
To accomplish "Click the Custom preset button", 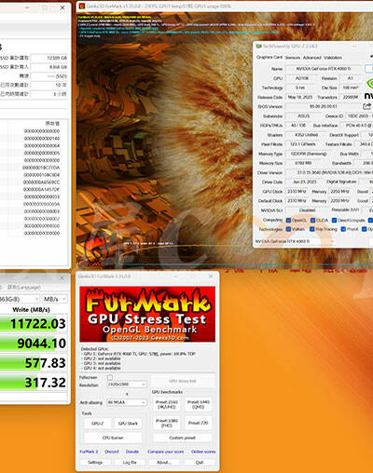I will click(x=183, y=438).
